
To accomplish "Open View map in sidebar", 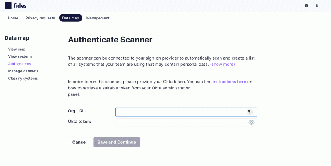I will pos(17,49).
